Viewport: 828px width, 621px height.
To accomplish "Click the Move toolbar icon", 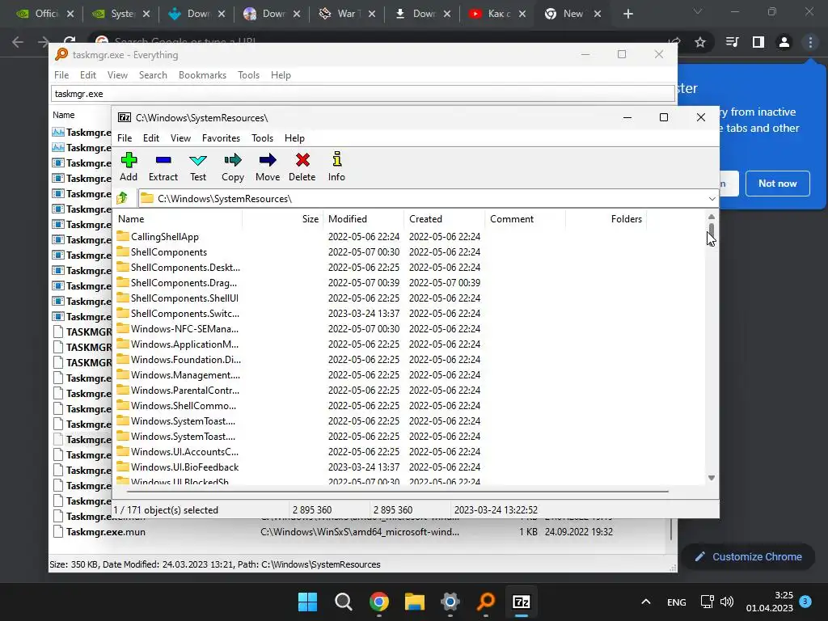I will click(268, 167).
